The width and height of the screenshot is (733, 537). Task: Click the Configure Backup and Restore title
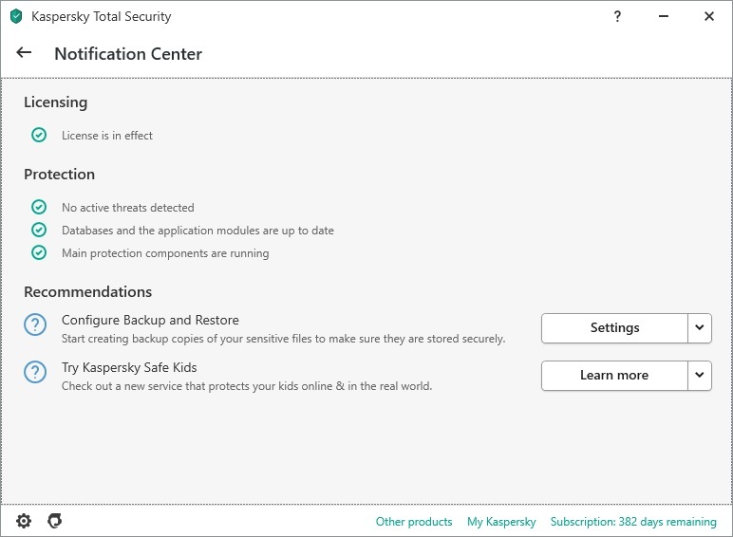[150, 320]
